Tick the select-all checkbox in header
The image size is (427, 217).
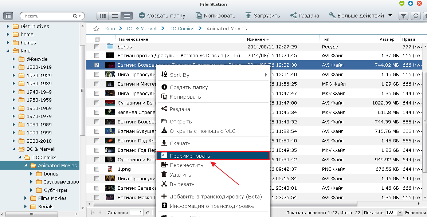[x=97, y=39]
